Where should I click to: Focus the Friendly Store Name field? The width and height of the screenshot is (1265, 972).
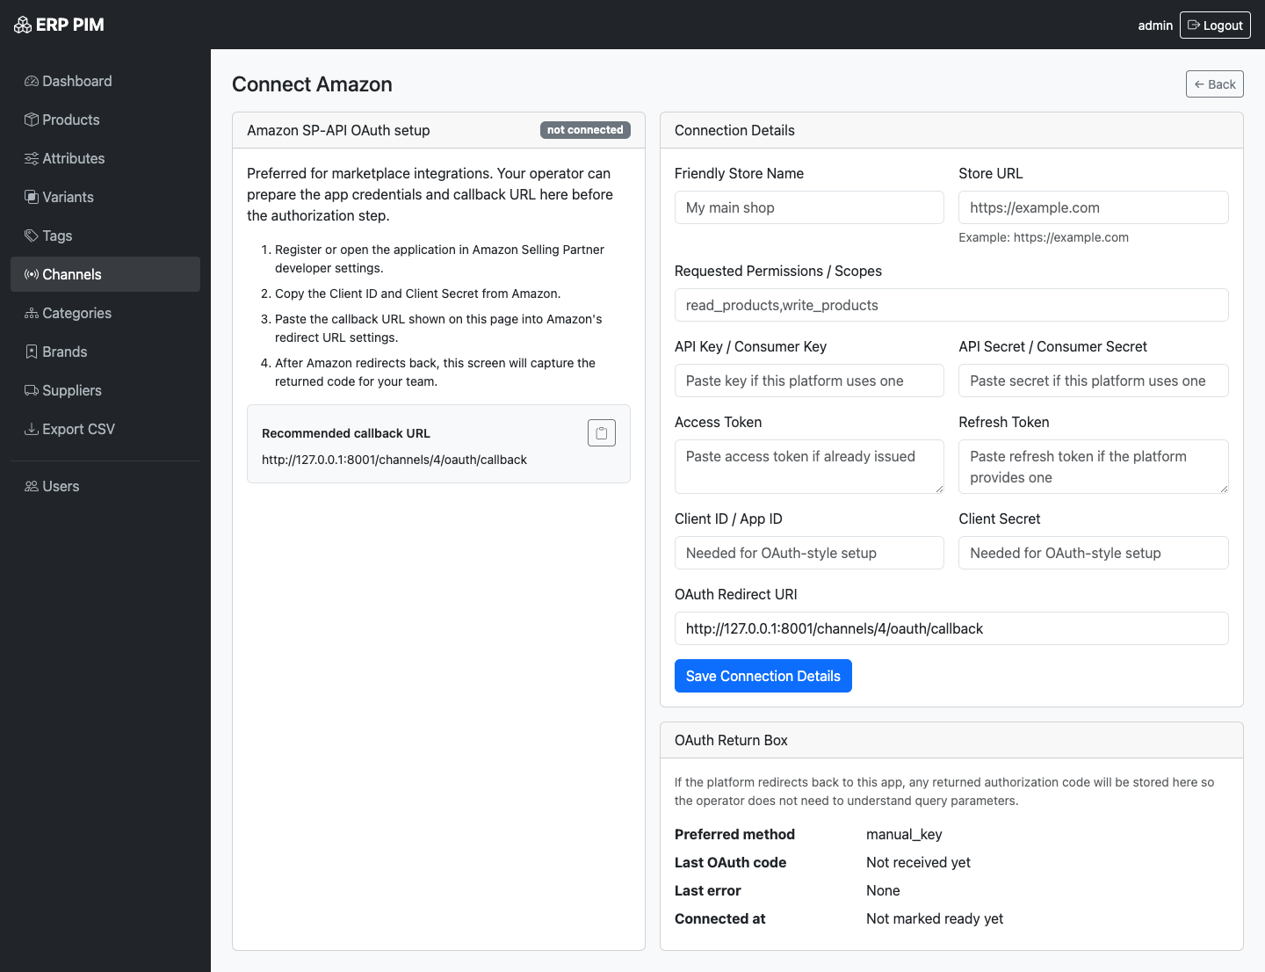808,207
